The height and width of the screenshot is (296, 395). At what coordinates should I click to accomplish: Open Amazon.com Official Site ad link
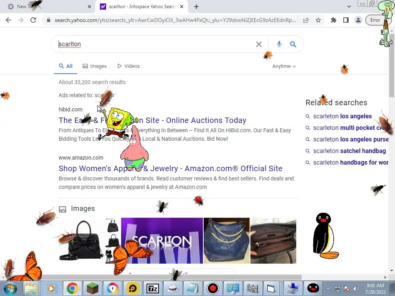(x=170, y=168)
